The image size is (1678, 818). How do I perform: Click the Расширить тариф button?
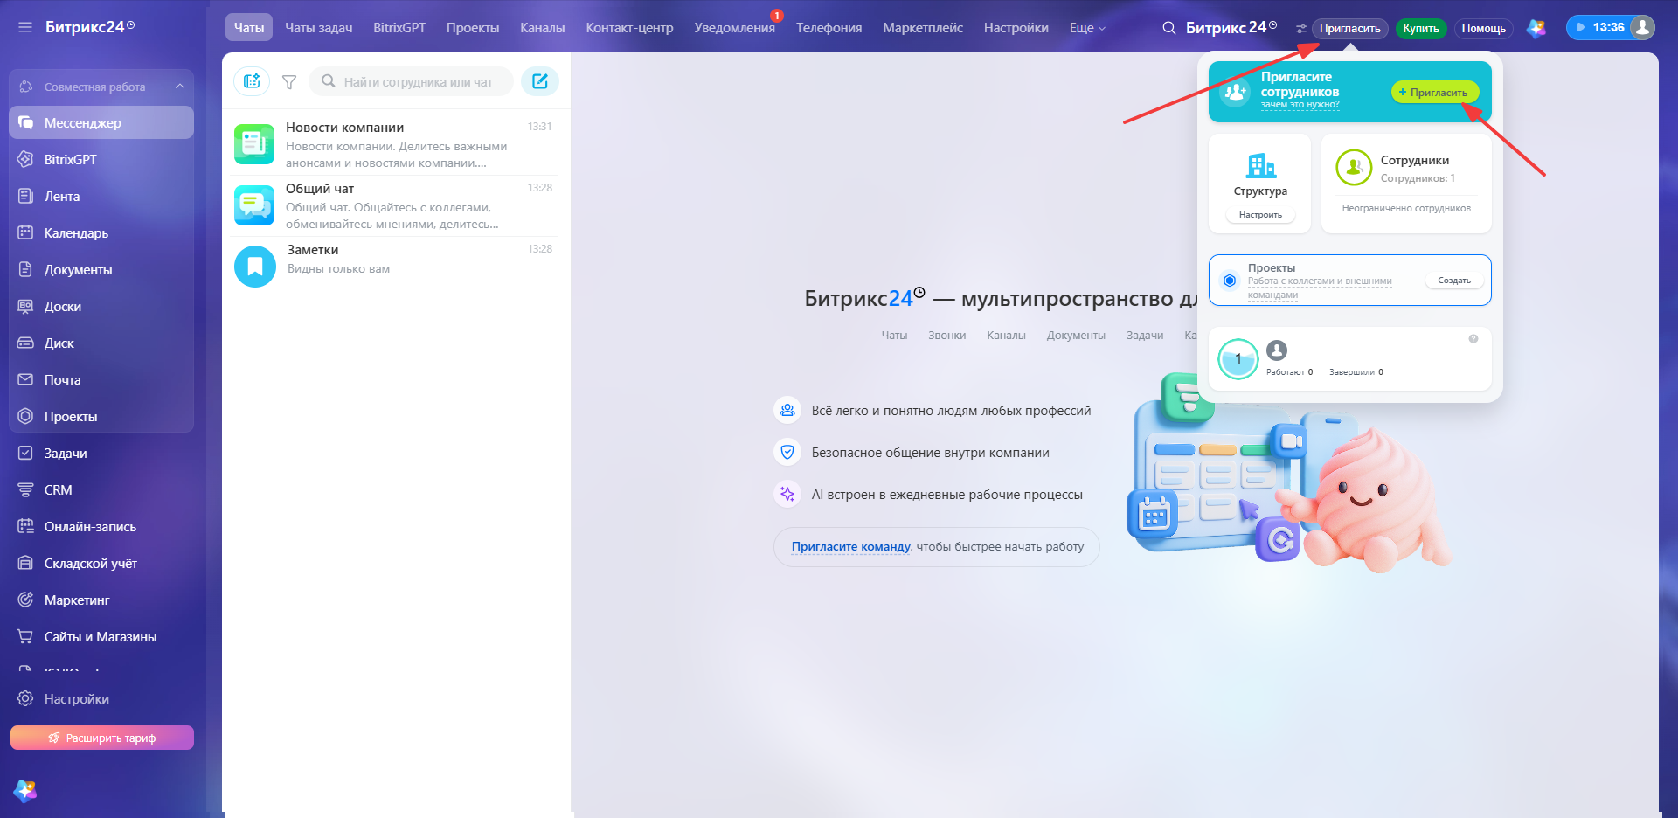102,738
